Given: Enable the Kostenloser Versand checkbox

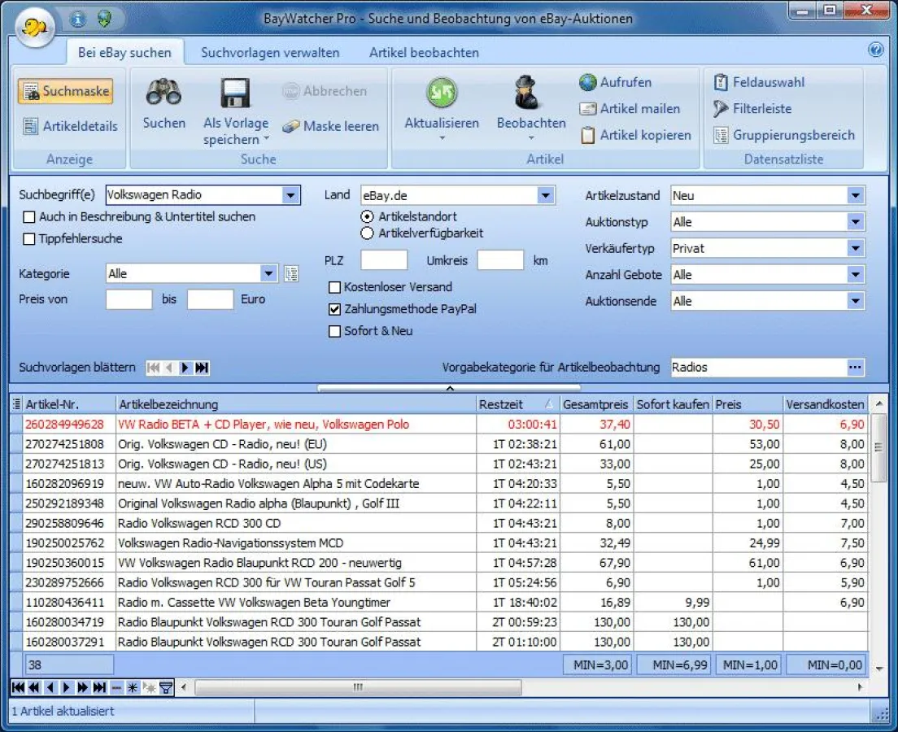Looking at the screenshot, I should click(333, 287).
